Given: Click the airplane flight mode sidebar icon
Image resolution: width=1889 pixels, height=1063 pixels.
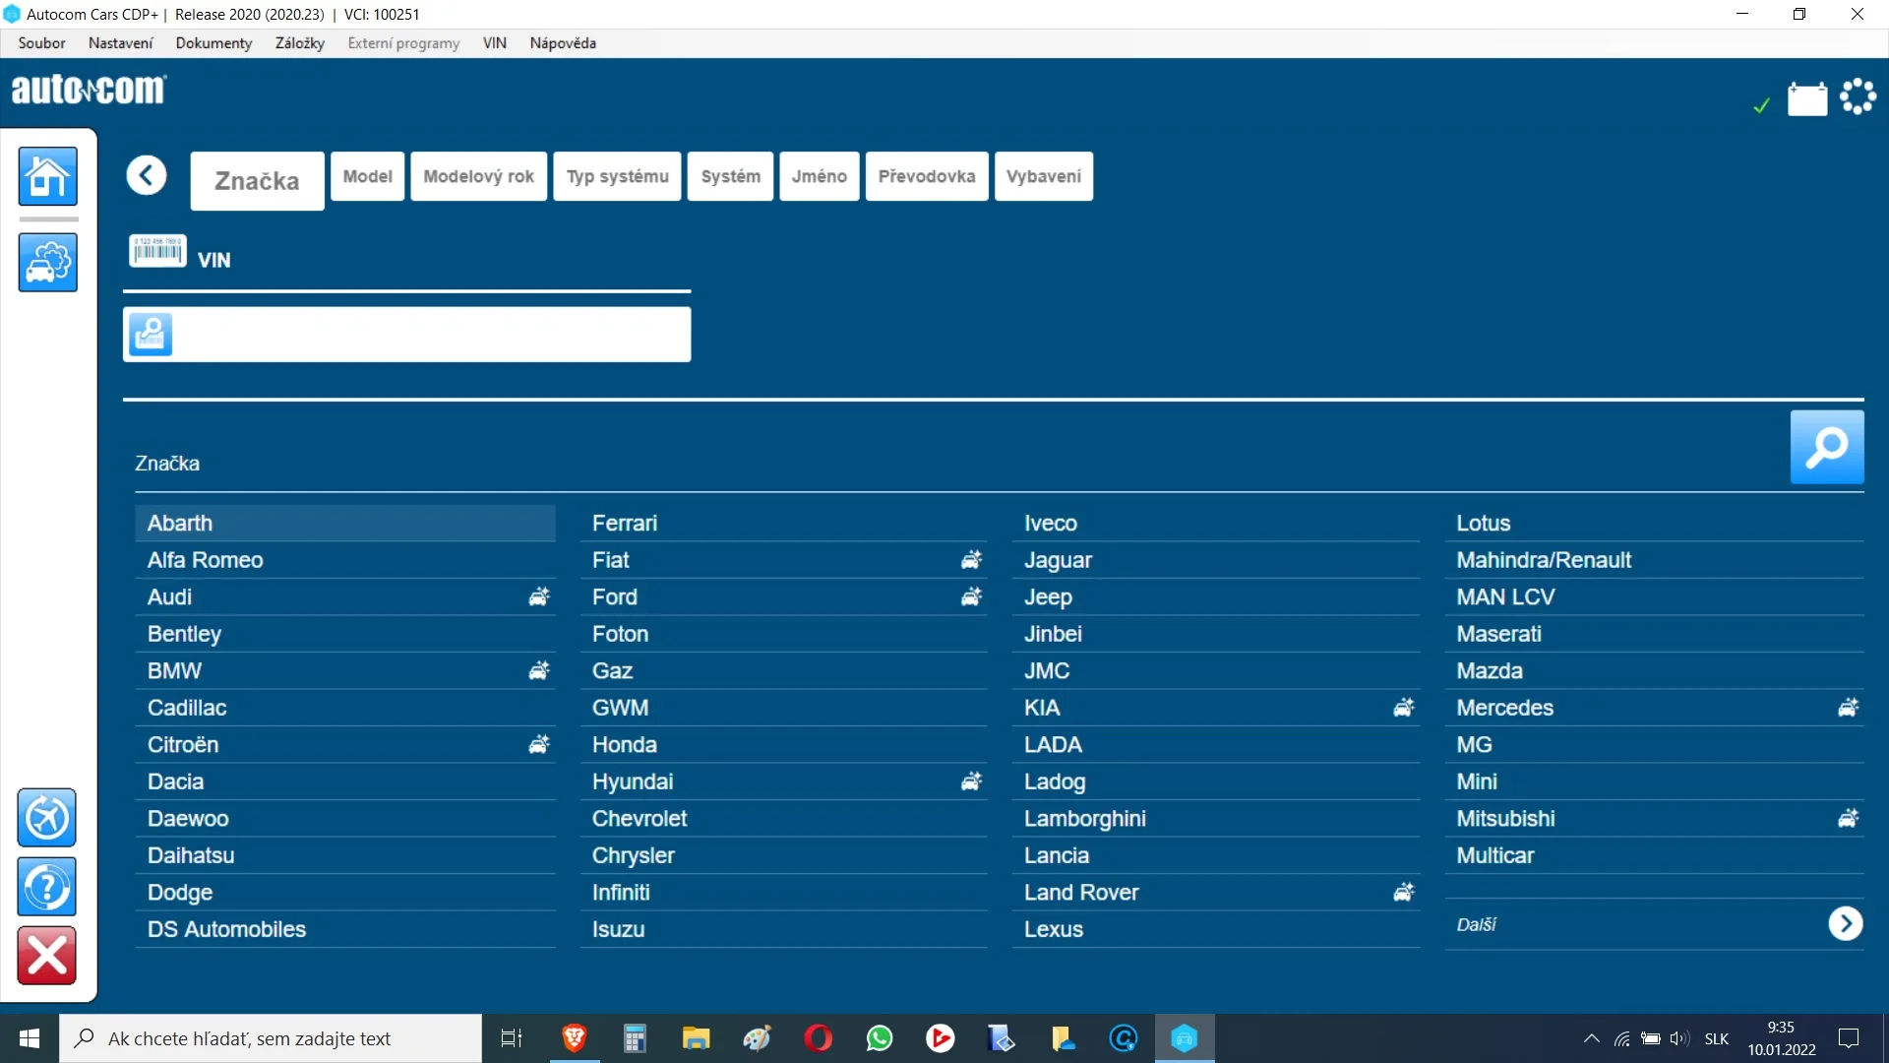Looking at the screenshot, I should 46,818.
